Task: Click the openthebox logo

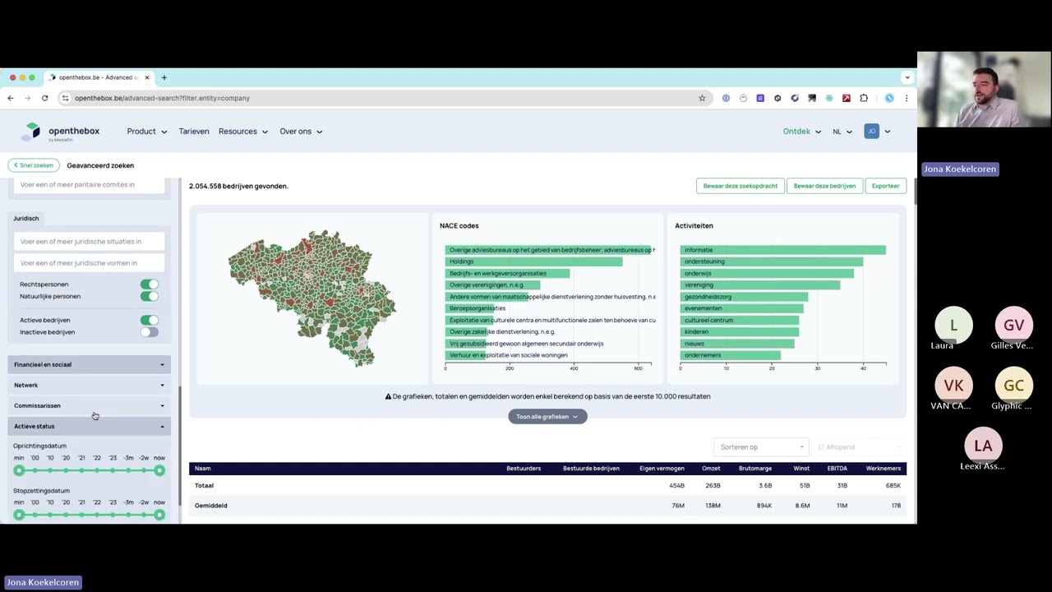Action: (62, 132)
